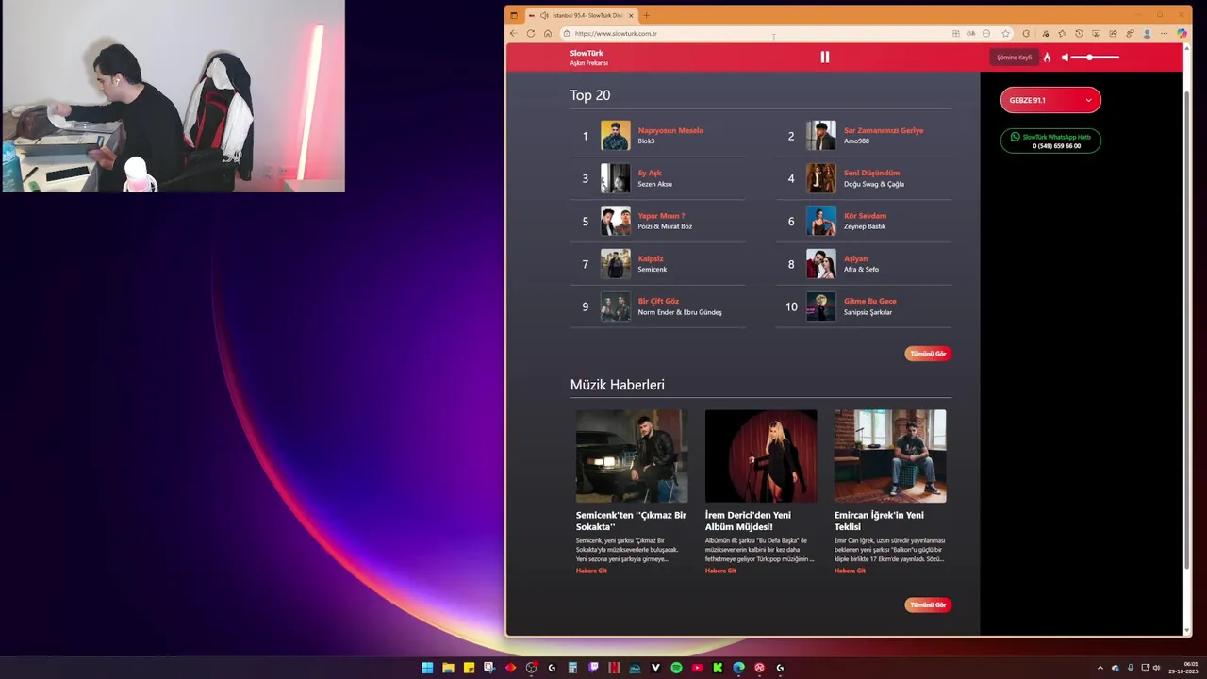Adjust the player volume slider
This screenshot has width=1207, height=679.
tap(1096, 58)
